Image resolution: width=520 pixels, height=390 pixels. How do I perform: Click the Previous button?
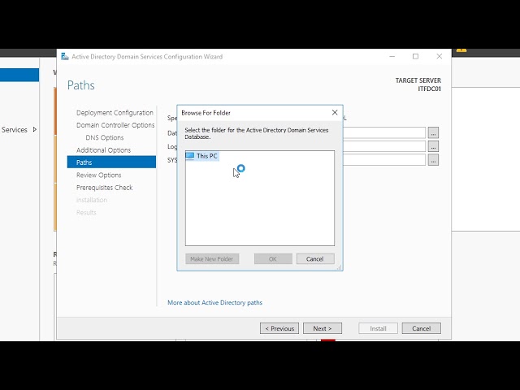coord(279,328)
